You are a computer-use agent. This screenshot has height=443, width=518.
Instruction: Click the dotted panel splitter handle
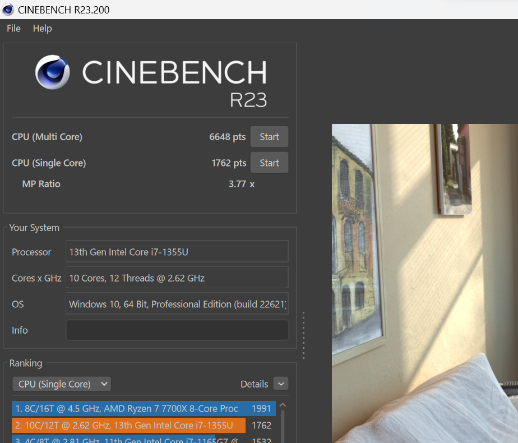pyautogui.click(x=304, y=335)
